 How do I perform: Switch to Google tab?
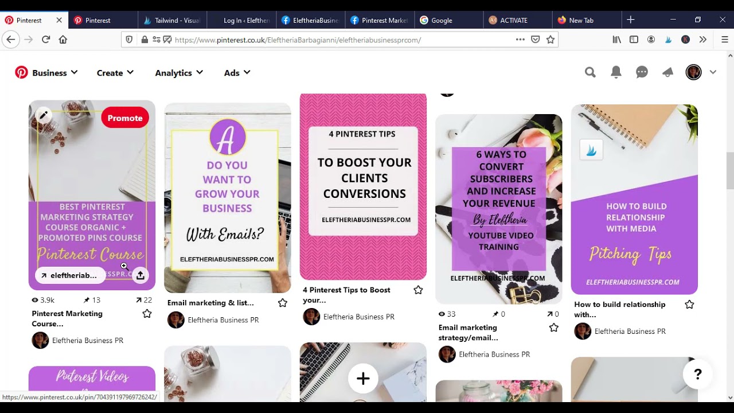(448, 20)
